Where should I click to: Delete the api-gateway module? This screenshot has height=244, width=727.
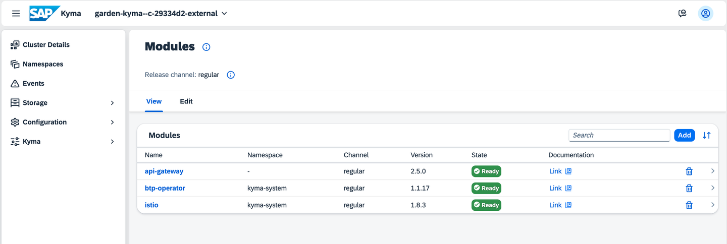tap(689, 171)
